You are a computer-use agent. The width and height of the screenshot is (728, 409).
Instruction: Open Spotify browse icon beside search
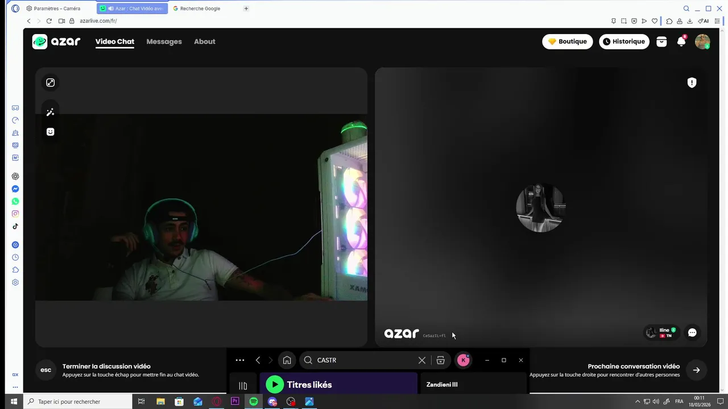point(441,360)
